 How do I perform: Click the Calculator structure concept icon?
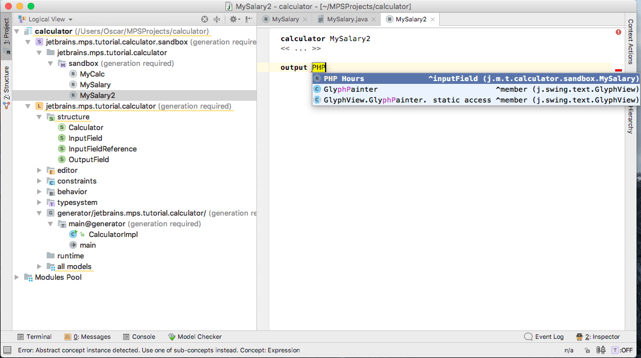click(x=62, y=128)
